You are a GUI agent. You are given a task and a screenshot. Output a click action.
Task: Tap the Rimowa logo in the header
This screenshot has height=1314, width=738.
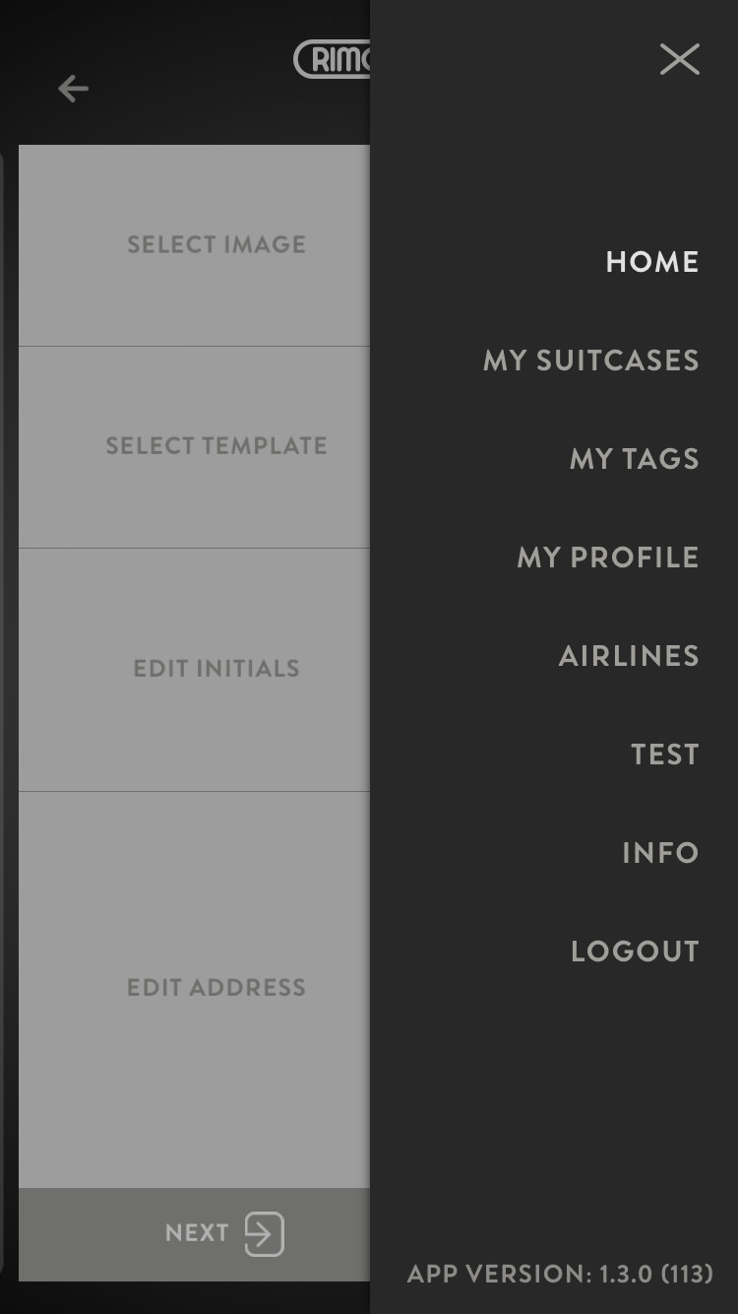[x=333, y=60]
